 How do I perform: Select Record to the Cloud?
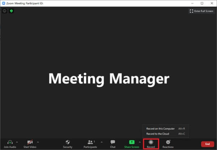[158, 134]
